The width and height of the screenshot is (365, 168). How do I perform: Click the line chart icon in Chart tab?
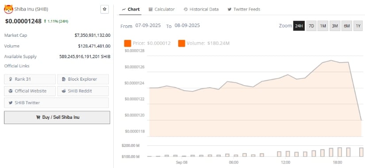click(123, 9)
